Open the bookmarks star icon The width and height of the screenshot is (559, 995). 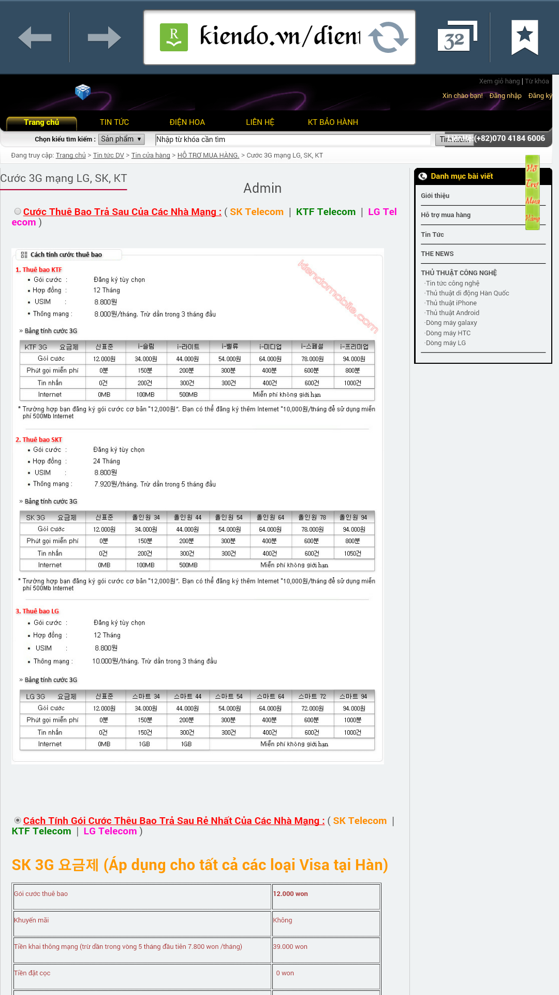(x=524, y=37)
